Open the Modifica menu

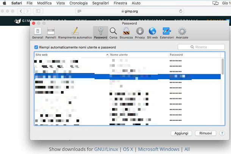44,3
